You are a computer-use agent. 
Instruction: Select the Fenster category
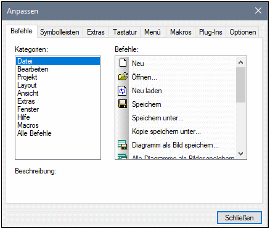coord(58,109)
